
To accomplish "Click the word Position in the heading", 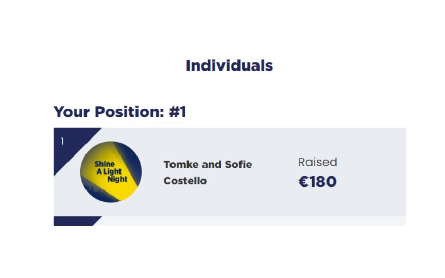I will click(129, 112).
